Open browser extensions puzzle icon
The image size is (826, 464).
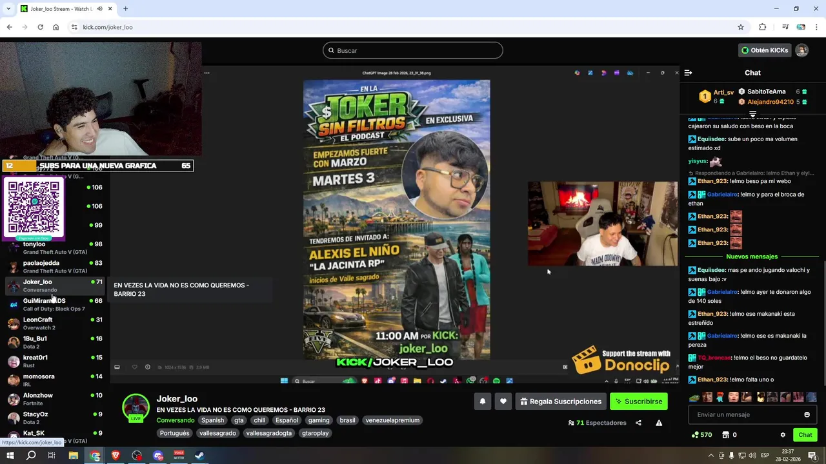click(763, 27)
